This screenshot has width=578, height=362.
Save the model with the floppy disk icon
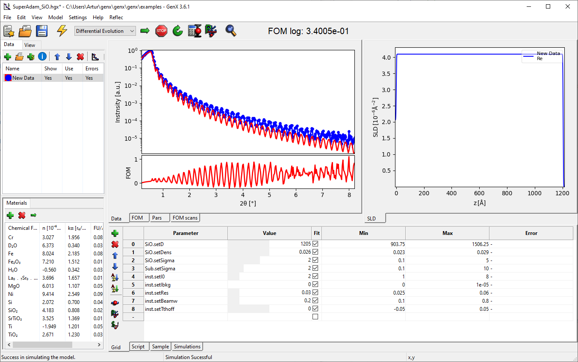click(x=41, y=31)
